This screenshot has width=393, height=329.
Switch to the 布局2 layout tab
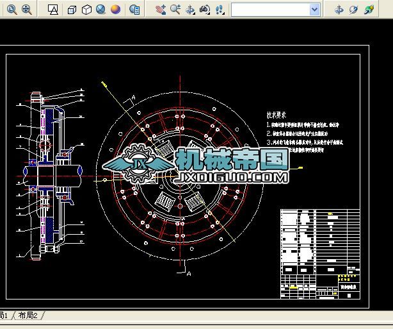28,315
